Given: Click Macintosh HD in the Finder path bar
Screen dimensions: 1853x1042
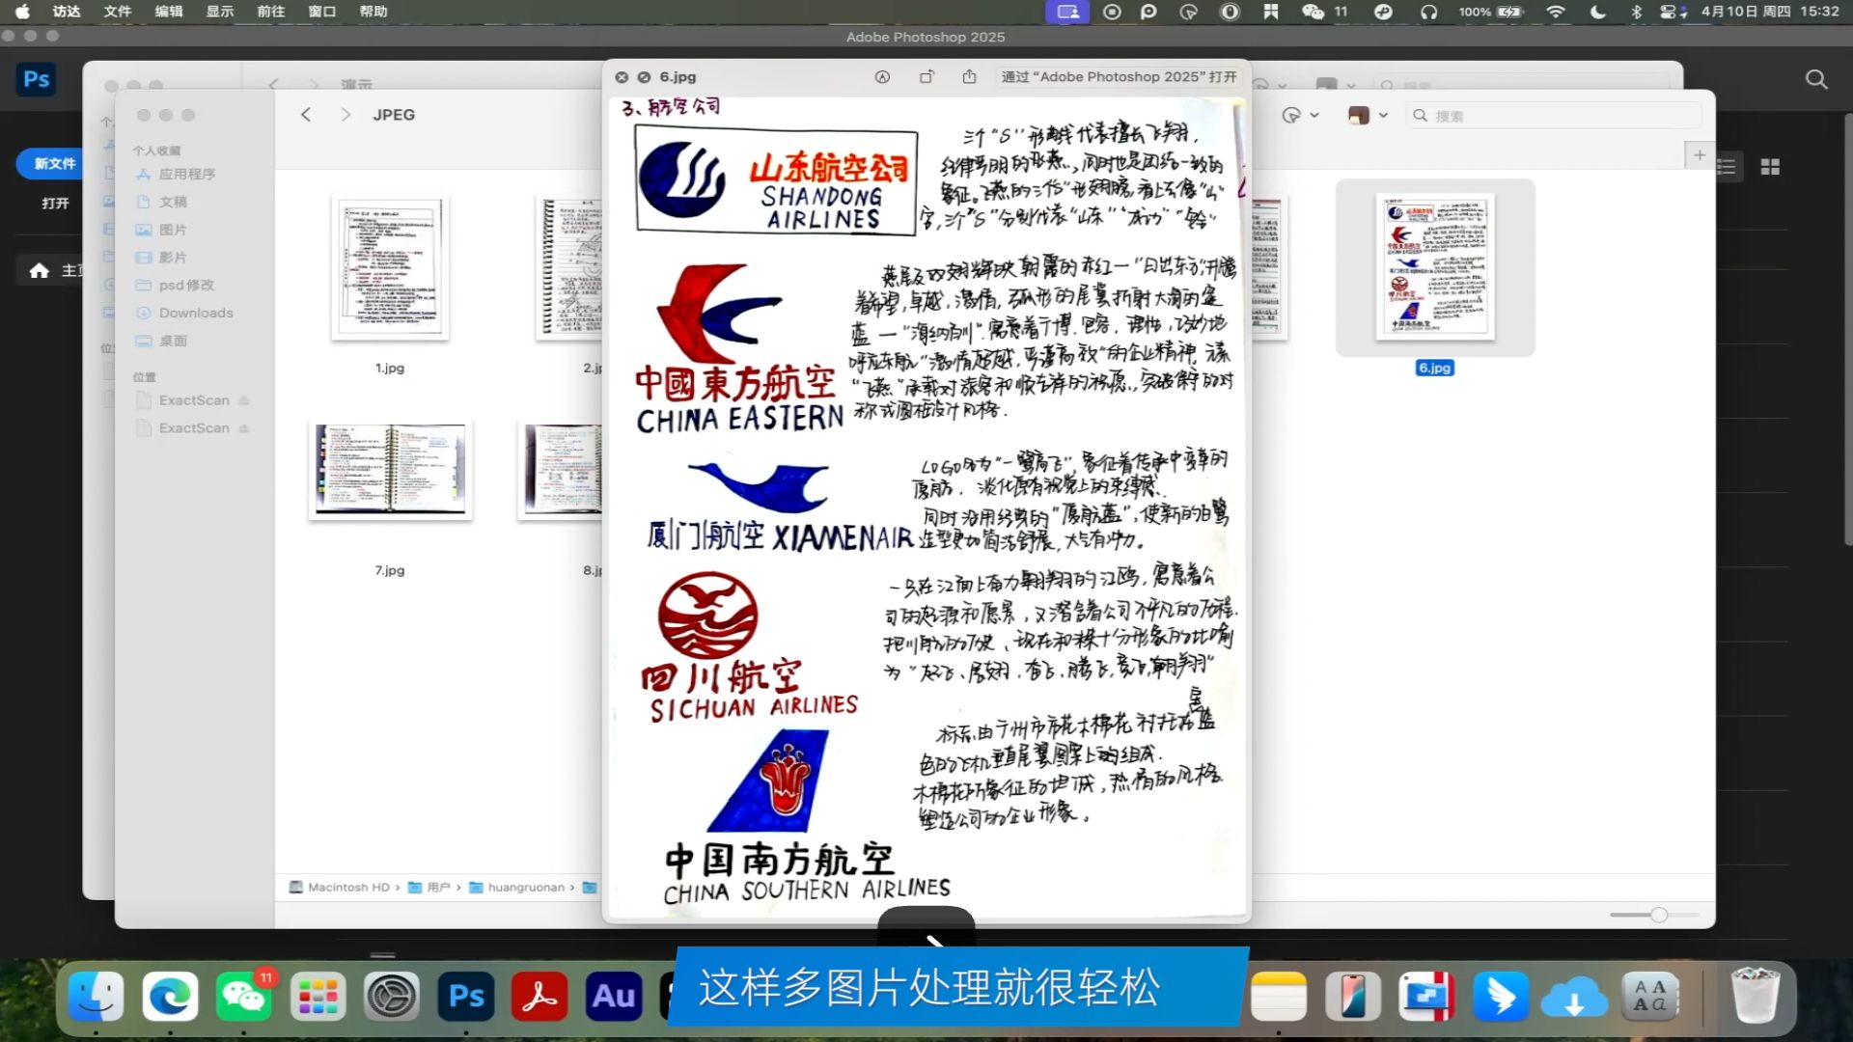Looking at the screenshot, I should click(340, 888).
